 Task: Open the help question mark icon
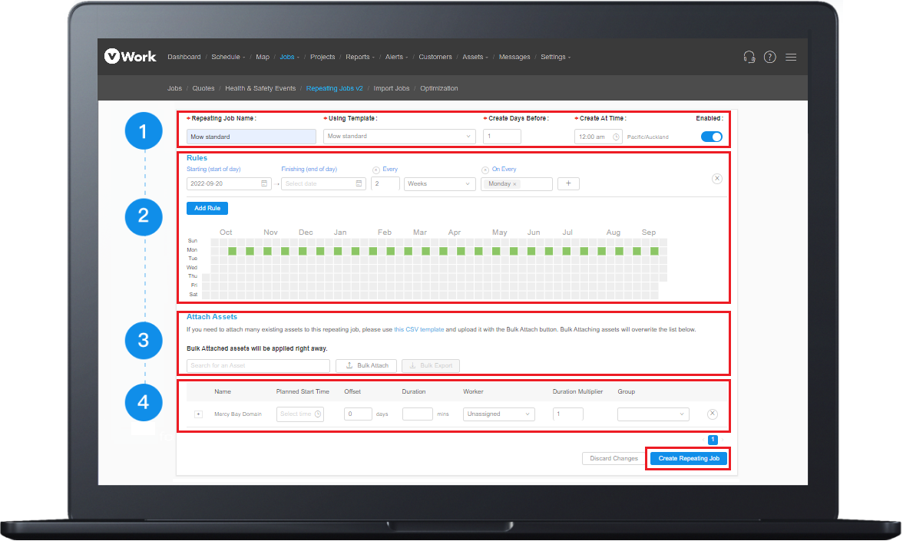770,57
